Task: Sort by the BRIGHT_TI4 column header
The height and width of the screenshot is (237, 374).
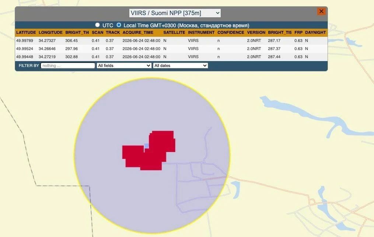Action: coord(77,32)
